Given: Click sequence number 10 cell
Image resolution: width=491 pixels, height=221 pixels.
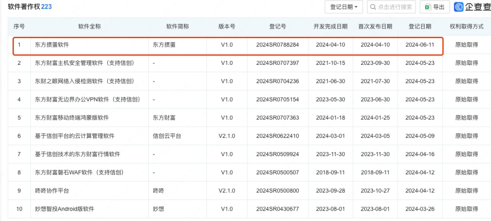Looking at the screenshot, I should [x=19, y=209].
